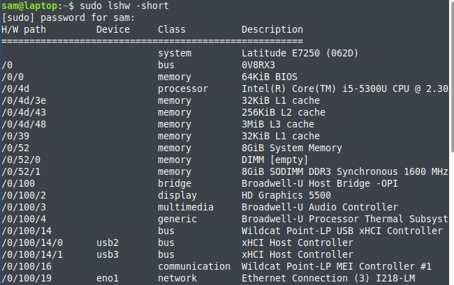454x285 pixels.
Task: Click the 'eno1' network device name
Action: click(x=108, y=279)
